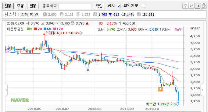The height and width of the screenshot is (112, 208).
Task: Click the red 20-day moving average swatch
Action: coord(36,29)
